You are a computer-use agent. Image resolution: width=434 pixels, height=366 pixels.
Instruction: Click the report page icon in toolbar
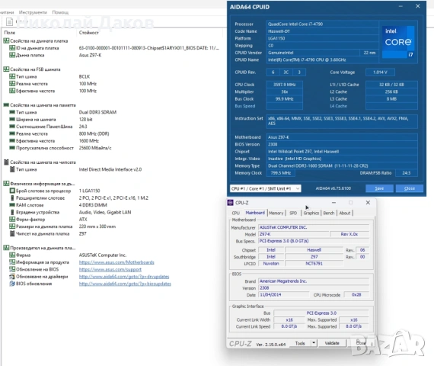point(9,21)
